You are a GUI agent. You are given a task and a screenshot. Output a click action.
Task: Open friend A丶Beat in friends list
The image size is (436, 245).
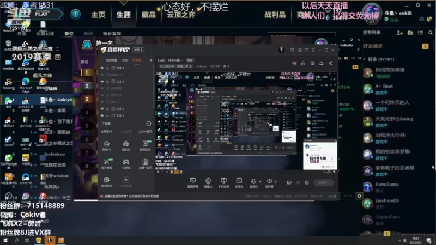tap(398, 89)
